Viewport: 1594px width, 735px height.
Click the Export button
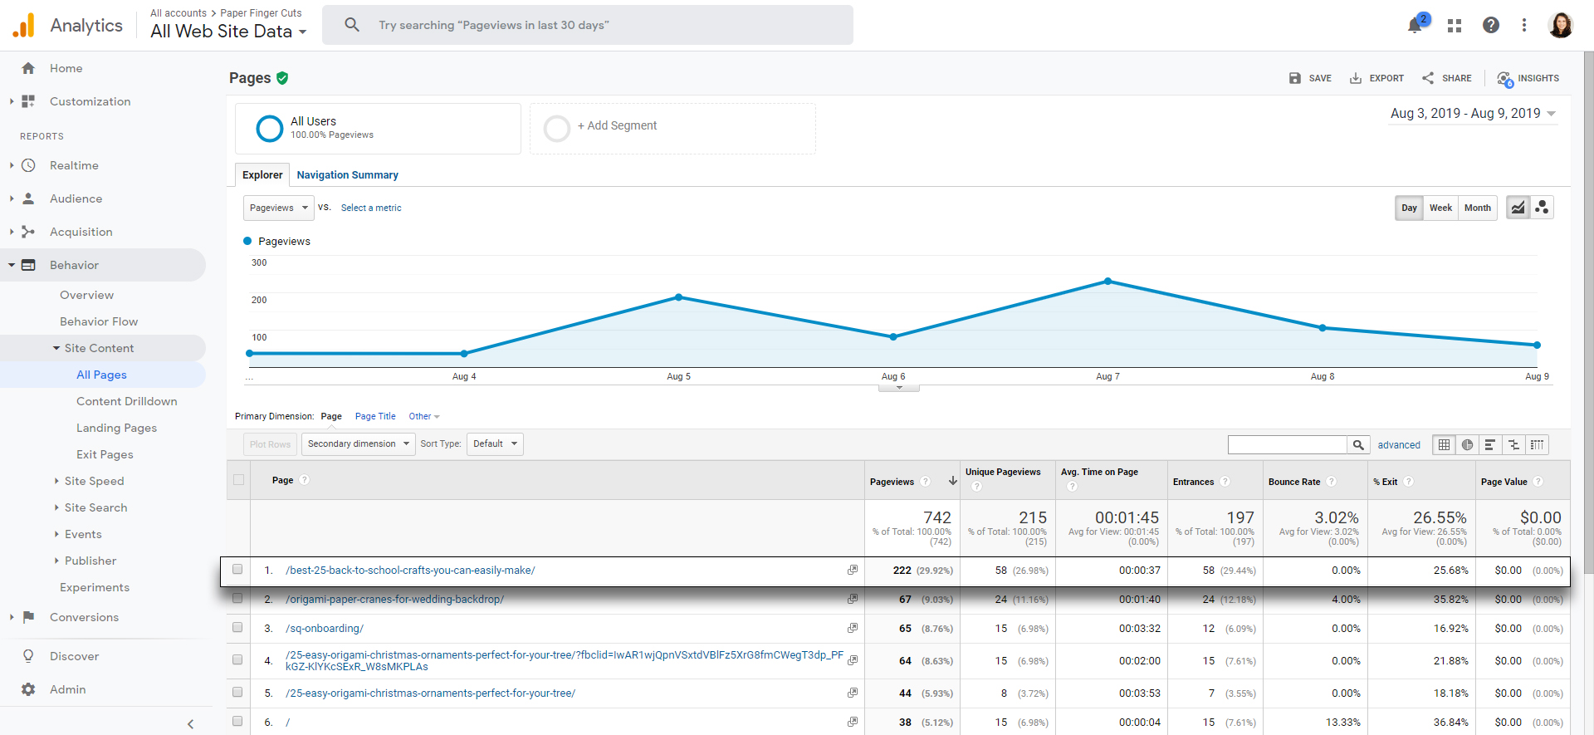[x=1376, y=78]
